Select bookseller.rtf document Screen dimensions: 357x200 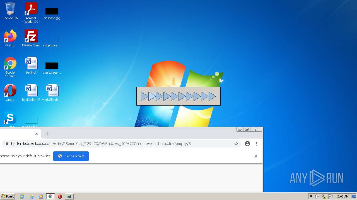coord(31,93)
